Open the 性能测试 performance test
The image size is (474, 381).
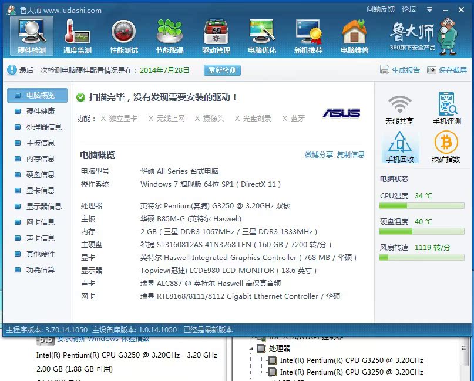click(x=124, y=36)
